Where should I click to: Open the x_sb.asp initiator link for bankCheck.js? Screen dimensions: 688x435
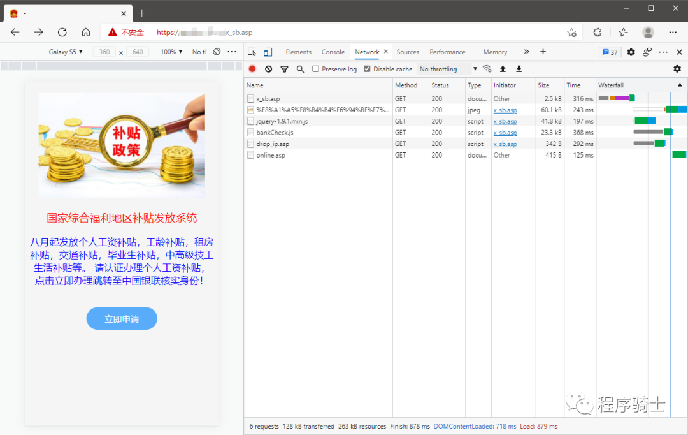[505, 132]
